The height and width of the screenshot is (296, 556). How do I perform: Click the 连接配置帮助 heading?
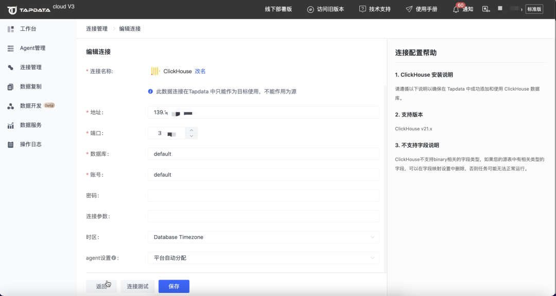415,53
